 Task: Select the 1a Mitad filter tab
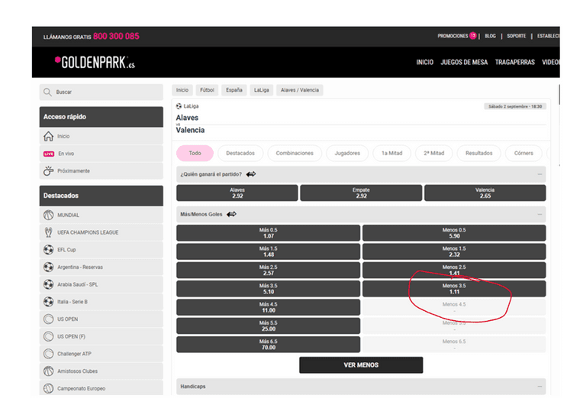tap(391, 153)
